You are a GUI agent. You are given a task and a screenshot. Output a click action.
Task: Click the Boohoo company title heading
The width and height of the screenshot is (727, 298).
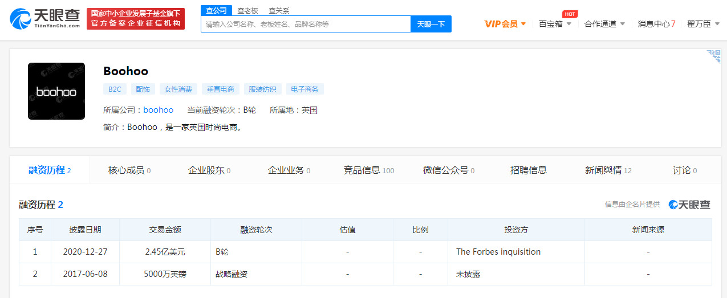(126, 71)
